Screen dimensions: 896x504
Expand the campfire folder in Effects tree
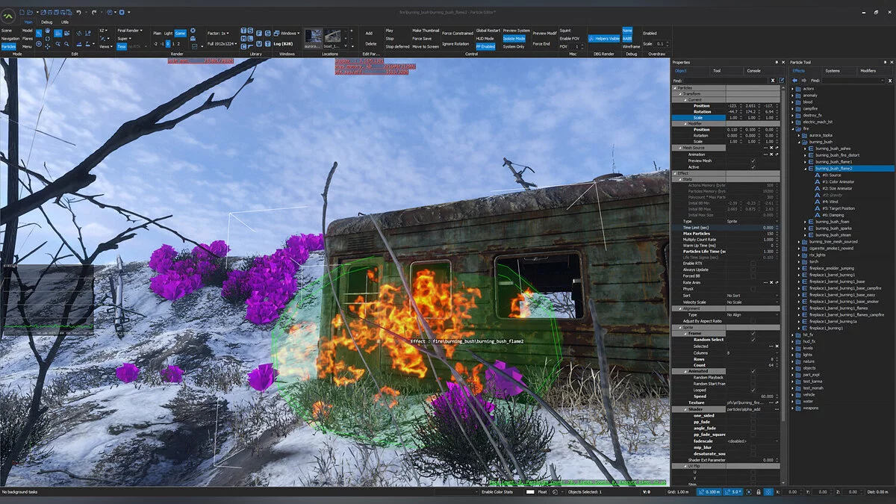point(793,108)
